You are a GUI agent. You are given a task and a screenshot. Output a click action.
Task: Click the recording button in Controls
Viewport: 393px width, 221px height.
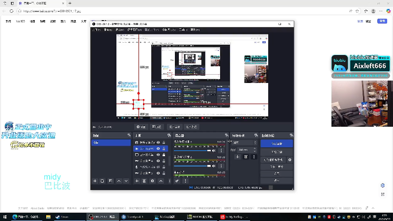(x=277, y=152)
